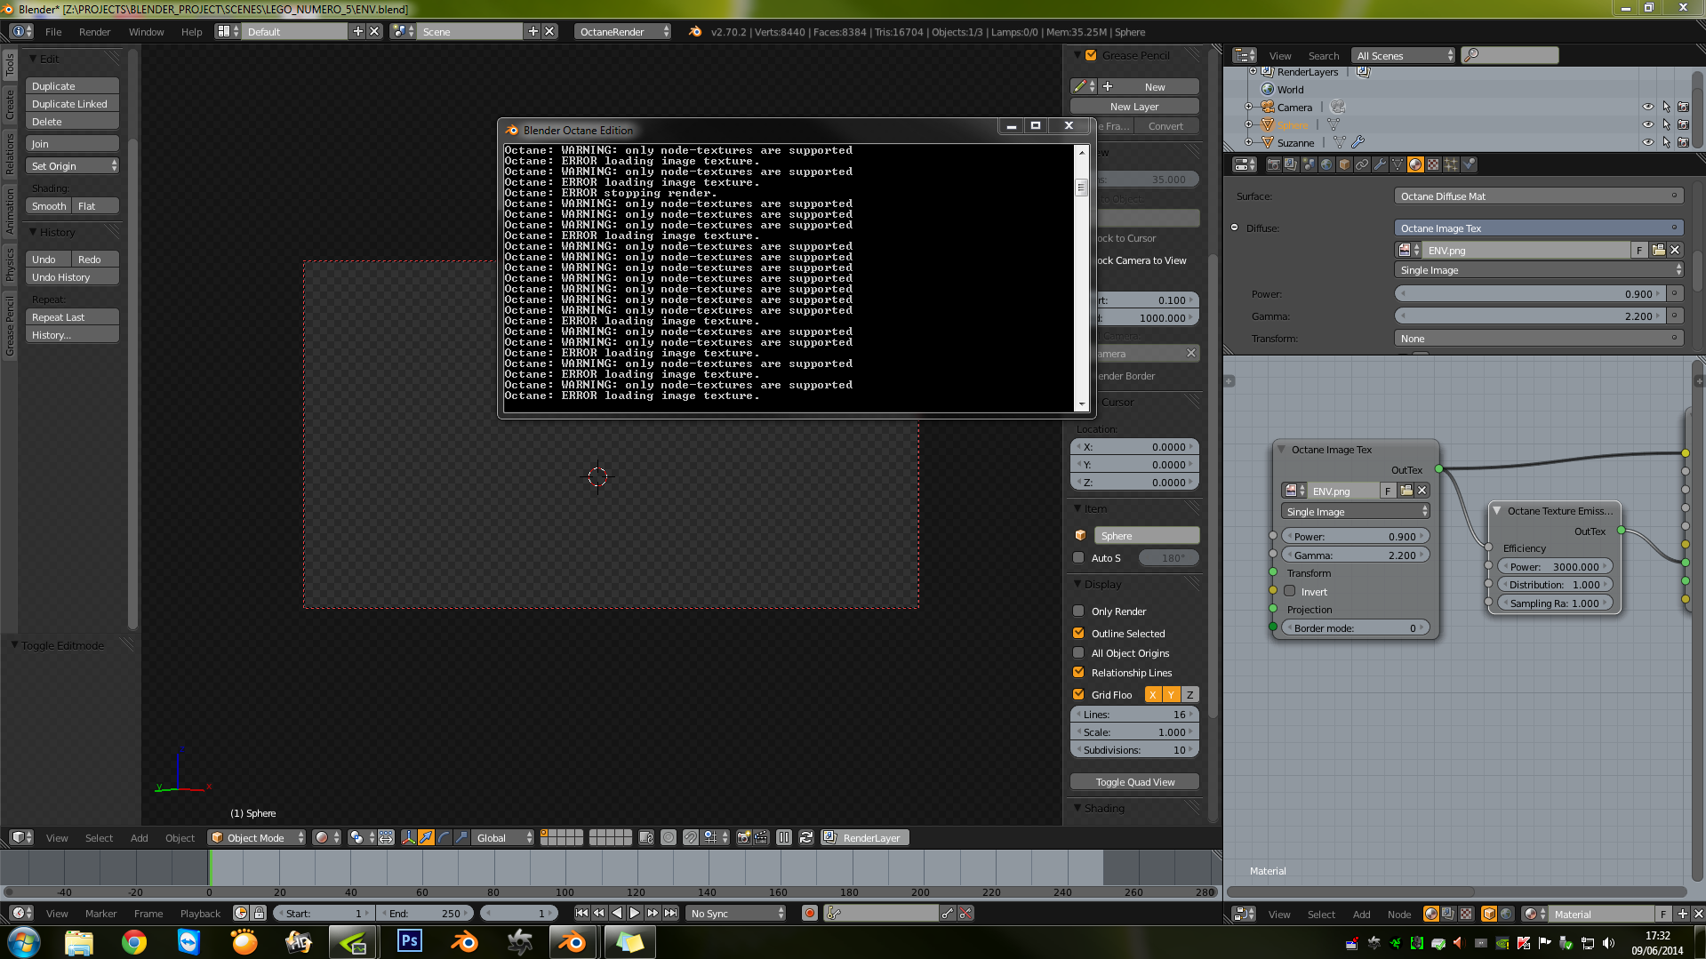Screen dimensions: 1706x959
Task: Switch to the Physics sidebar tab
Action: click(x=10, y=264)
